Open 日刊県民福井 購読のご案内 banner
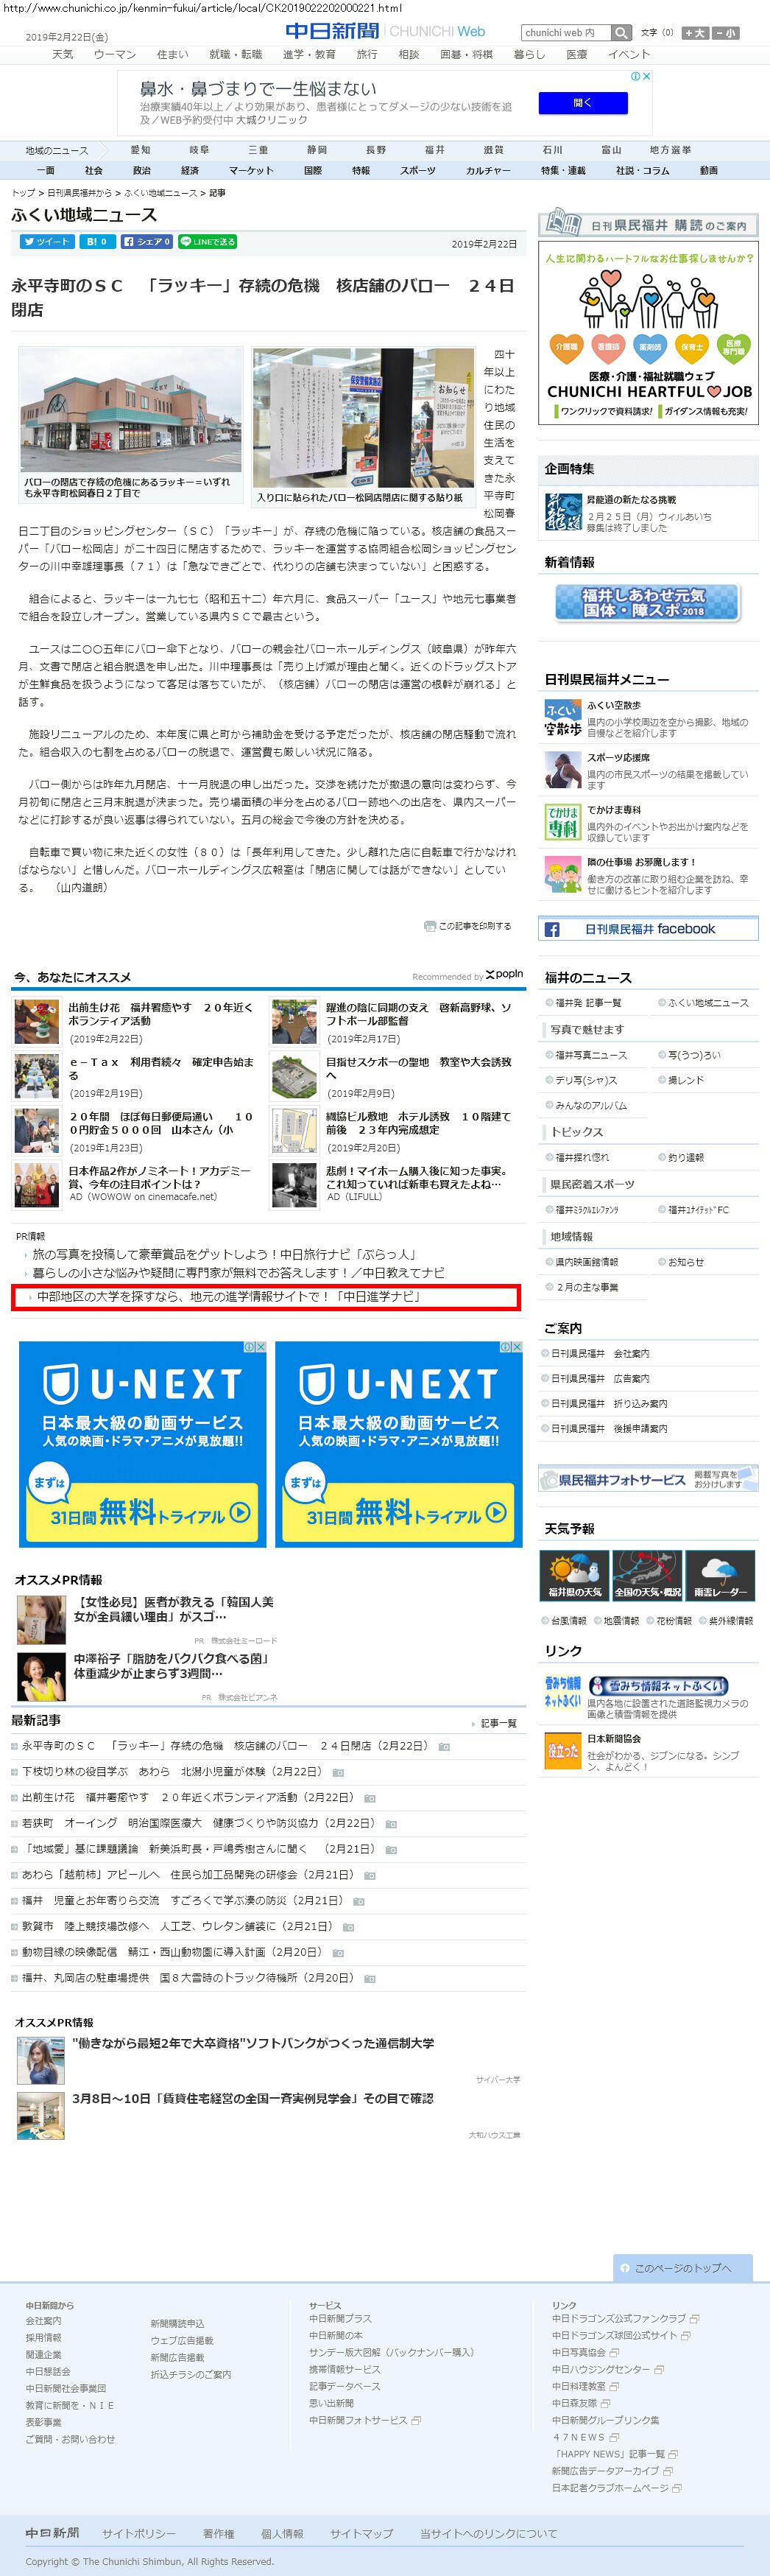Image resolution: width=770 pixels, height=2576 pixels. [648, 225]
